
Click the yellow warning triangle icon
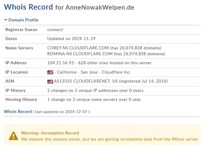[x=13, y=136]
